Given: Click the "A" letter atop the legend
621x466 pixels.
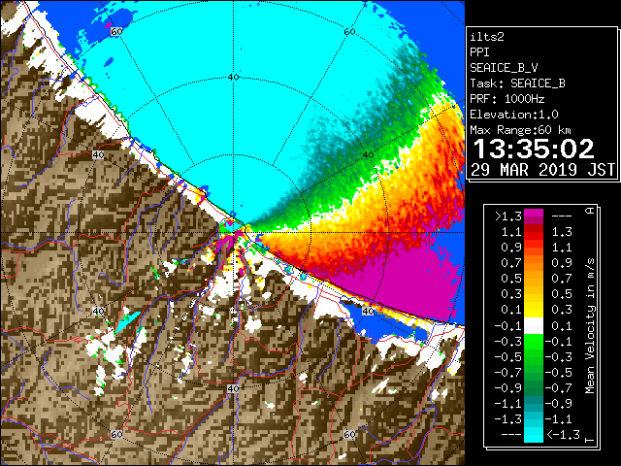Looking at the screenshot, I should click(x=590, y=211).
